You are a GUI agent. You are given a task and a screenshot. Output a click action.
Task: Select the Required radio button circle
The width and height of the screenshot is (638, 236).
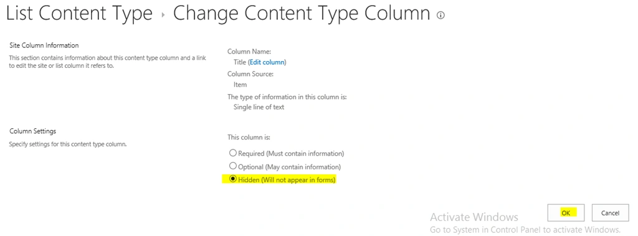coord(233,153)
